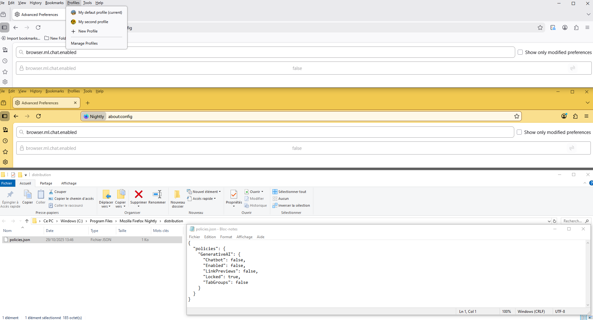Click the Supprimer red X icon
Image resolution: width=593 pixels, height=320 pixels.
click(x=138, y=194)
